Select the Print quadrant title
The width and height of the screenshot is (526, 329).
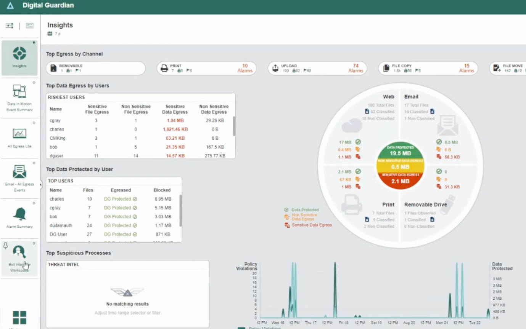(x=388, y=204)
